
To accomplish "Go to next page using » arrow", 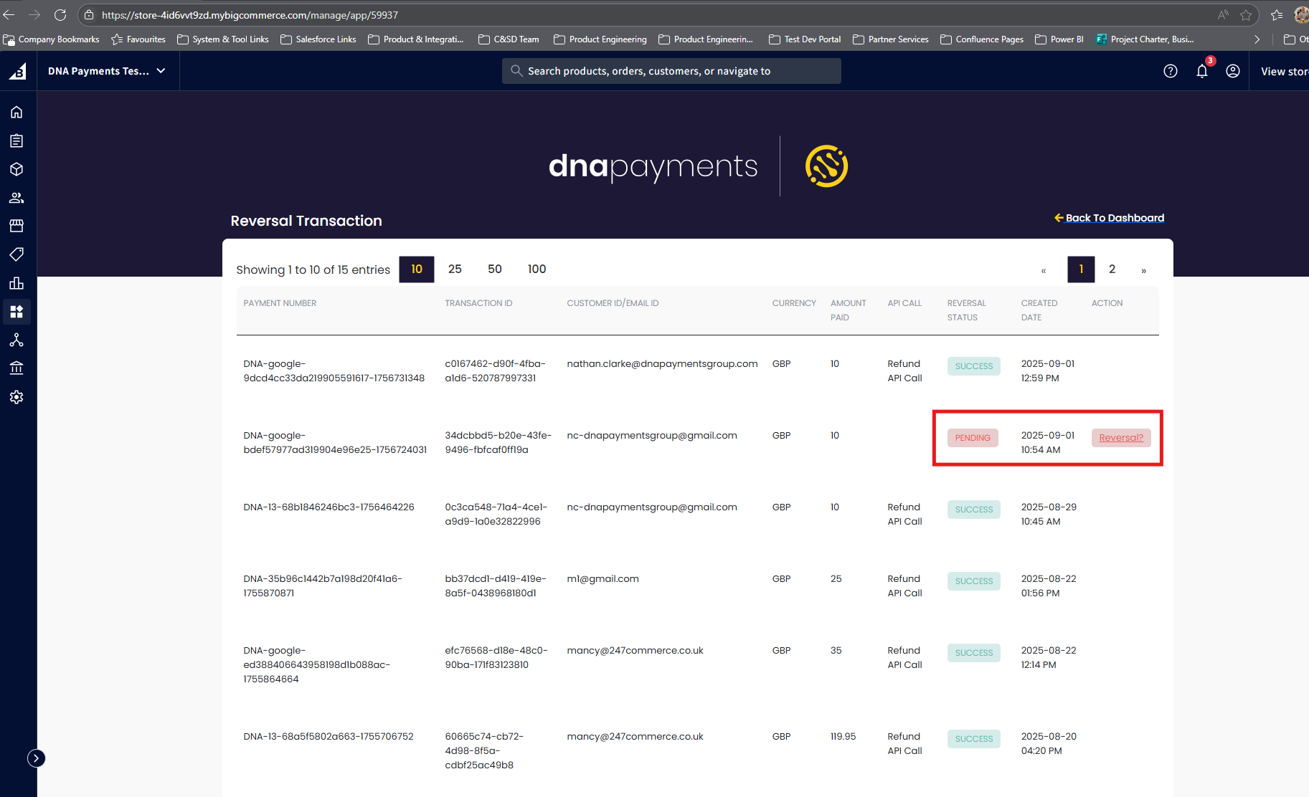I will pyautogui.click(x=1143, y=270).
